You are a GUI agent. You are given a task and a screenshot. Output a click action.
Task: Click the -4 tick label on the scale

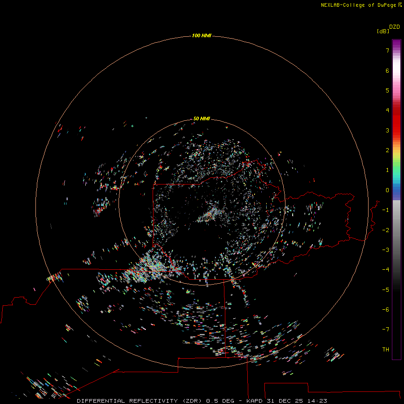tap(386, 269)
